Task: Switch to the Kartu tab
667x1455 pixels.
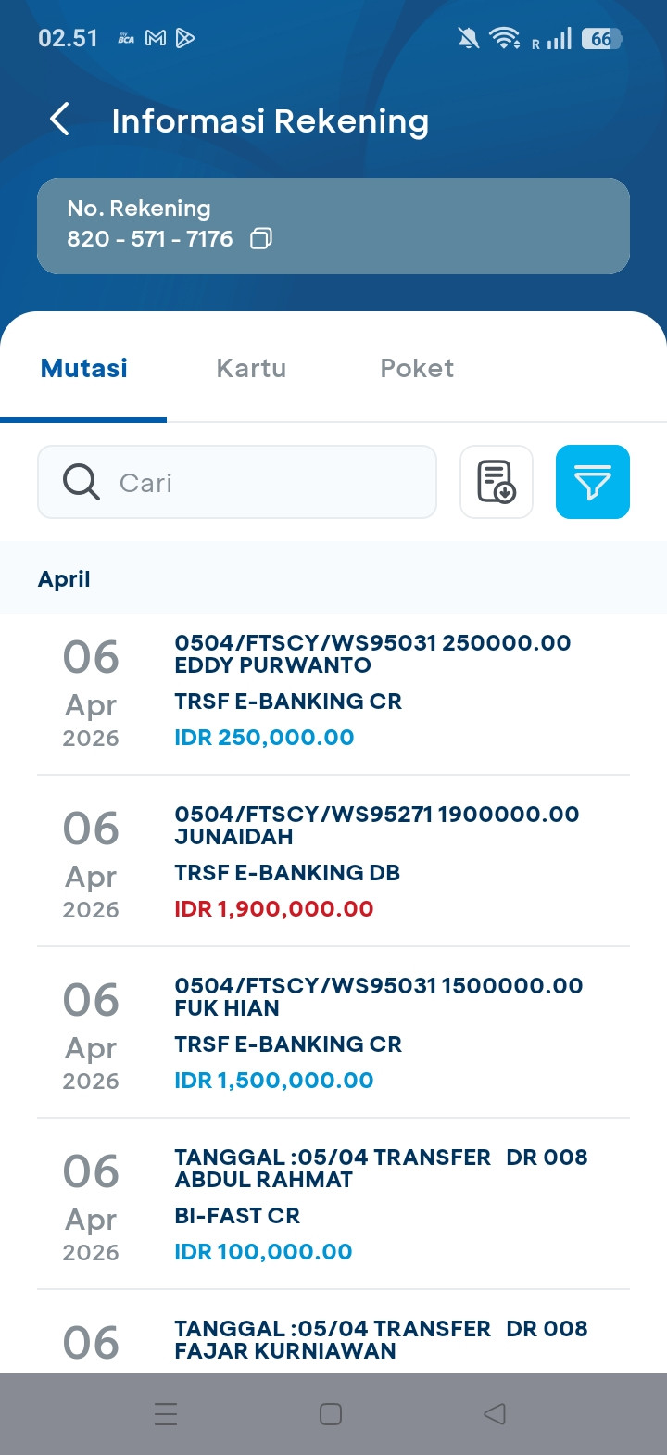Action: pyautogui.click(x=251, y=368)
